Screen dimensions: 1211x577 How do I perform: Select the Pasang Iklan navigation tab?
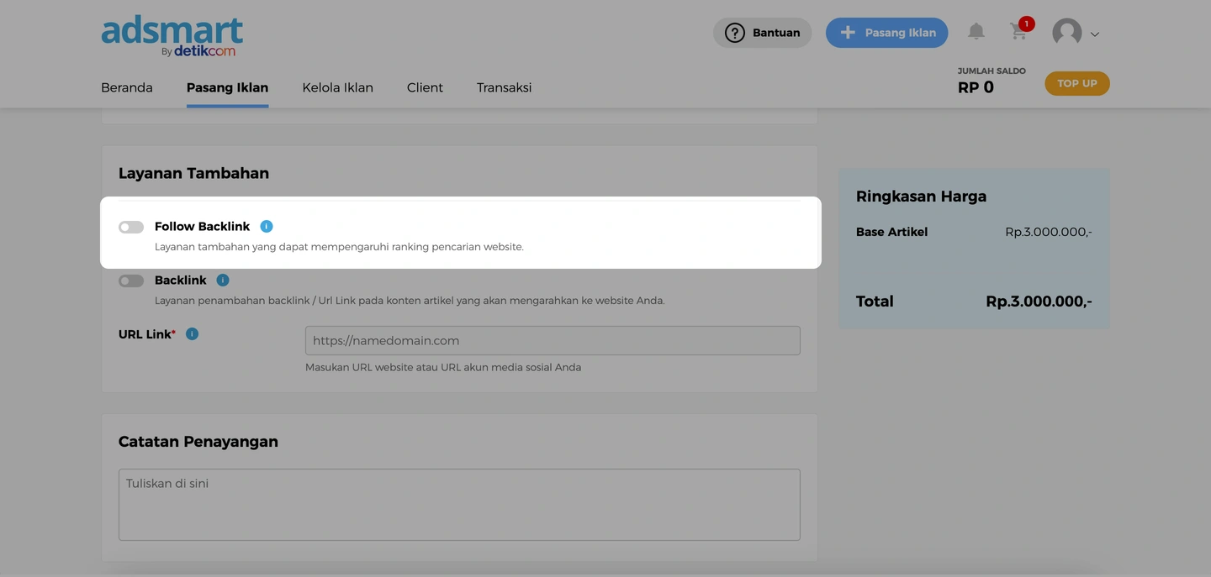tap(227, 87)
